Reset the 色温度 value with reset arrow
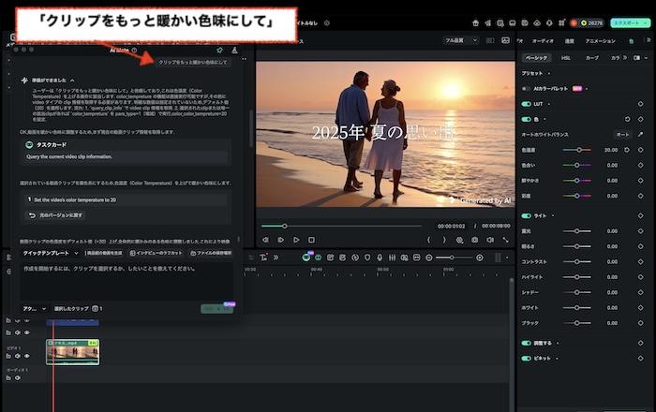This screenshot has height=412, width=656. 627,150
